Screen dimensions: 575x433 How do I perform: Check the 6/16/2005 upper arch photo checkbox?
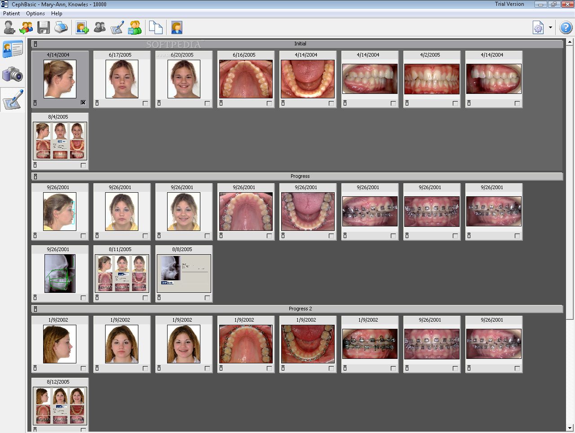pyautogui.click(x=269, y=103)
